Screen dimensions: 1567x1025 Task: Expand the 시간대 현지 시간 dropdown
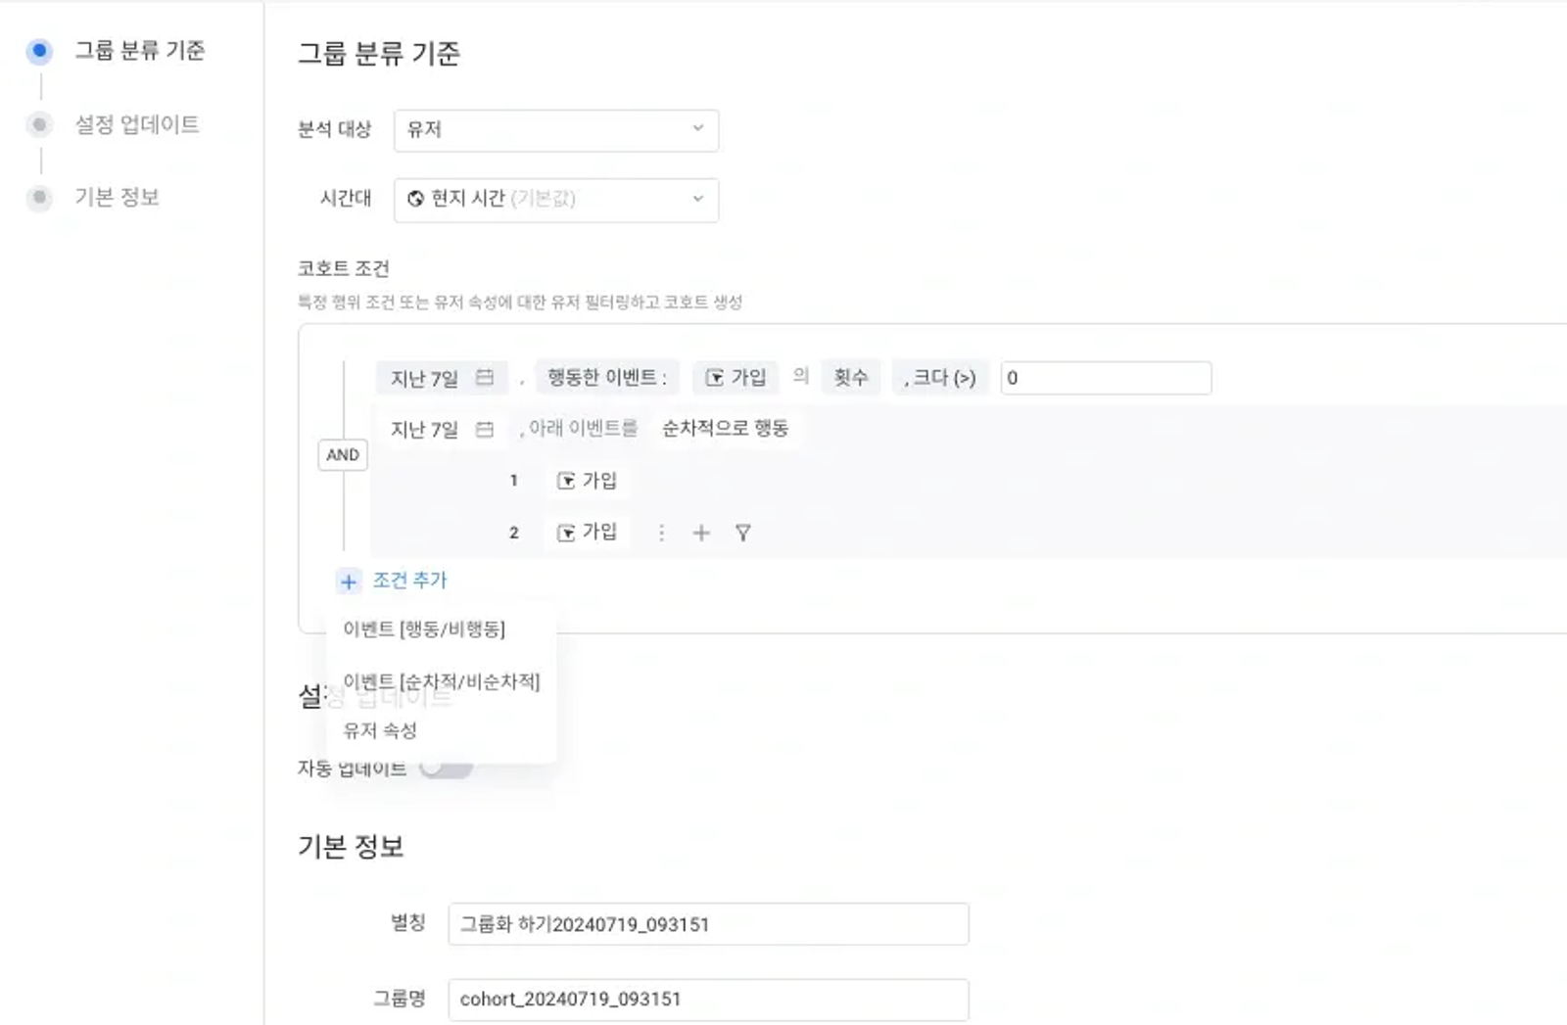556,200
